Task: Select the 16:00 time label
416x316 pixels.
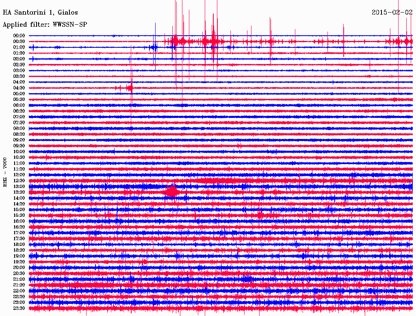Action: (x=19, y=221)
